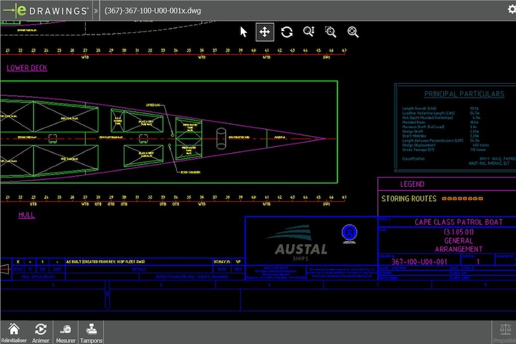This screenshot has width=516, height=344.
Task: Click CAPE CLASS PATROL BOAT title
Action: tap(459, 222)
